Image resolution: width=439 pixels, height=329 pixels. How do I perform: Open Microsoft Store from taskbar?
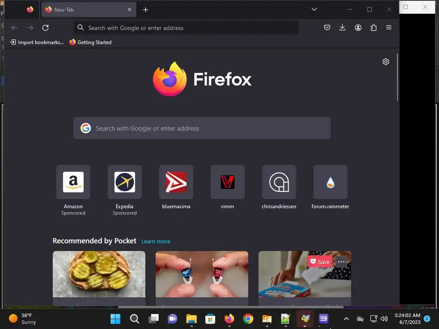(210, 319)
